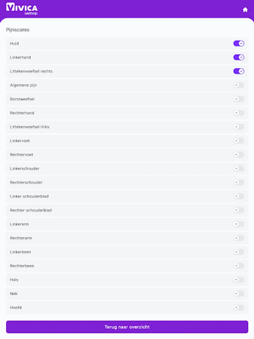Image resolution: width=254 pixels, height=339 pixels.
Task: Turn on the Hoofd switch
Action: tap(239, 307)
